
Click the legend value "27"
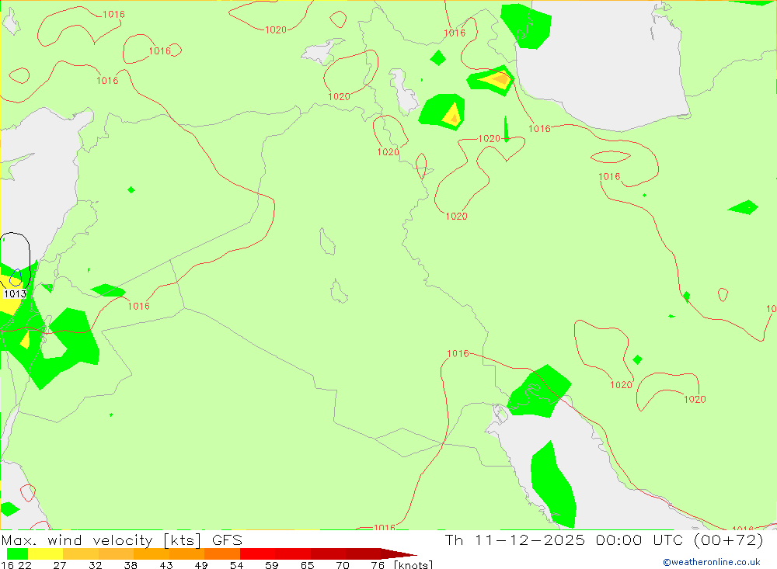coord(60,565)
